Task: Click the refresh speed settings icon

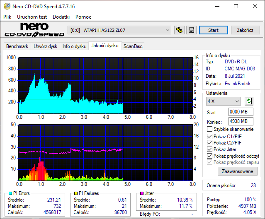Action: (249, 101)
